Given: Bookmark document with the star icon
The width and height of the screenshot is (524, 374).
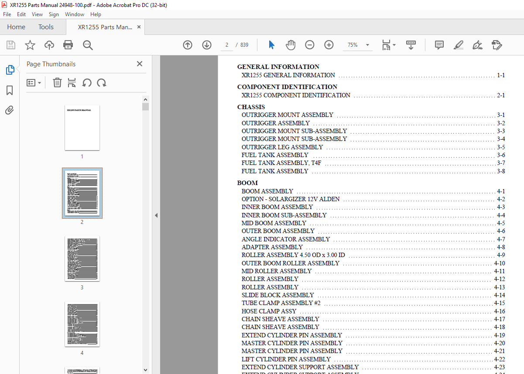Looking at the screenshot, I should pos(30,45).
